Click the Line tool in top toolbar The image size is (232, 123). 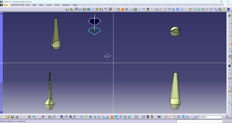[93, 9]
